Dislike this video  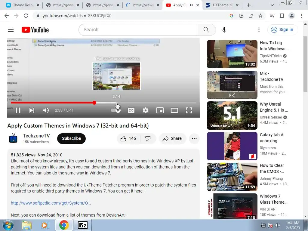tap(148, 138)
